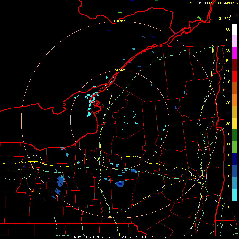Image resolution: width=239 pixels, height=239 pixels.
Task: Click the light pink 62 kft legend swatch
Action: (x=234, y=41)
